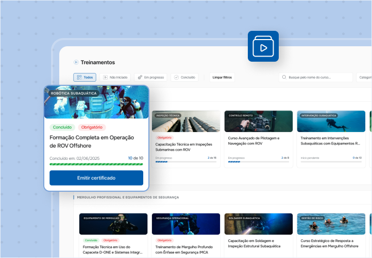372x258 pixels.
Task: Click 'Concluído em: 02/06/2025' text
Action: pos(75,158)
